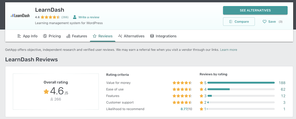Click the Pricing dollar icon
The width and height of the screenshot is (296, 119).
pyautogui.click(x=45, y=36)
